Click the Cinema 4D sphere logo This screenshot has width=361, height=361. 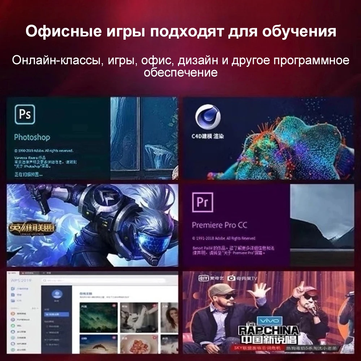pyautogui.click(x=208, y=117)
